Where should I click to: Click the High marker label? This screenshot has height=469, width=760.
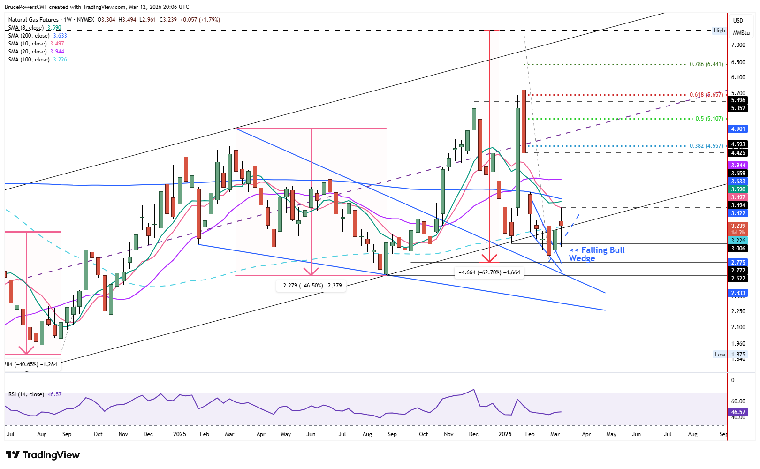coord(719,30)
